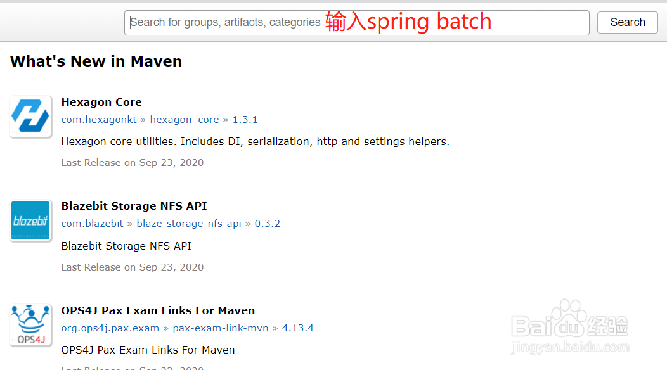Click the OPS4J Pax Exam Links description
667x370 pixels.
[148, 350]
